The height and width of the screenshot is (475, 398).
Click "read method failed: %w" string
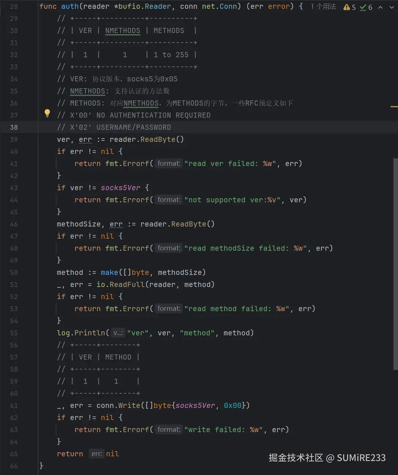coord(237,309)
